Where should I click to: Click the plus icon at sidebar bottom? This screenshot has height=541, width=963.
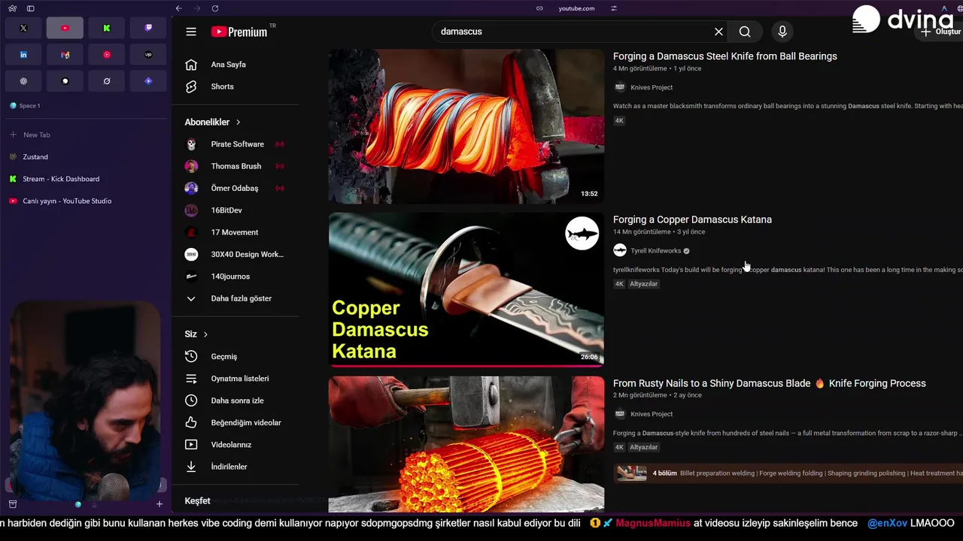pos(159,504)
